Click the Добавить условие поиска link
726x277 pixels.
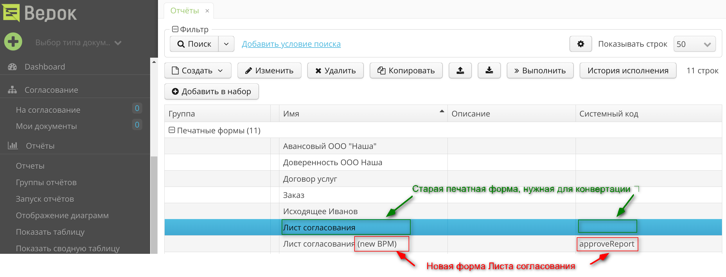tap(291, 44)
